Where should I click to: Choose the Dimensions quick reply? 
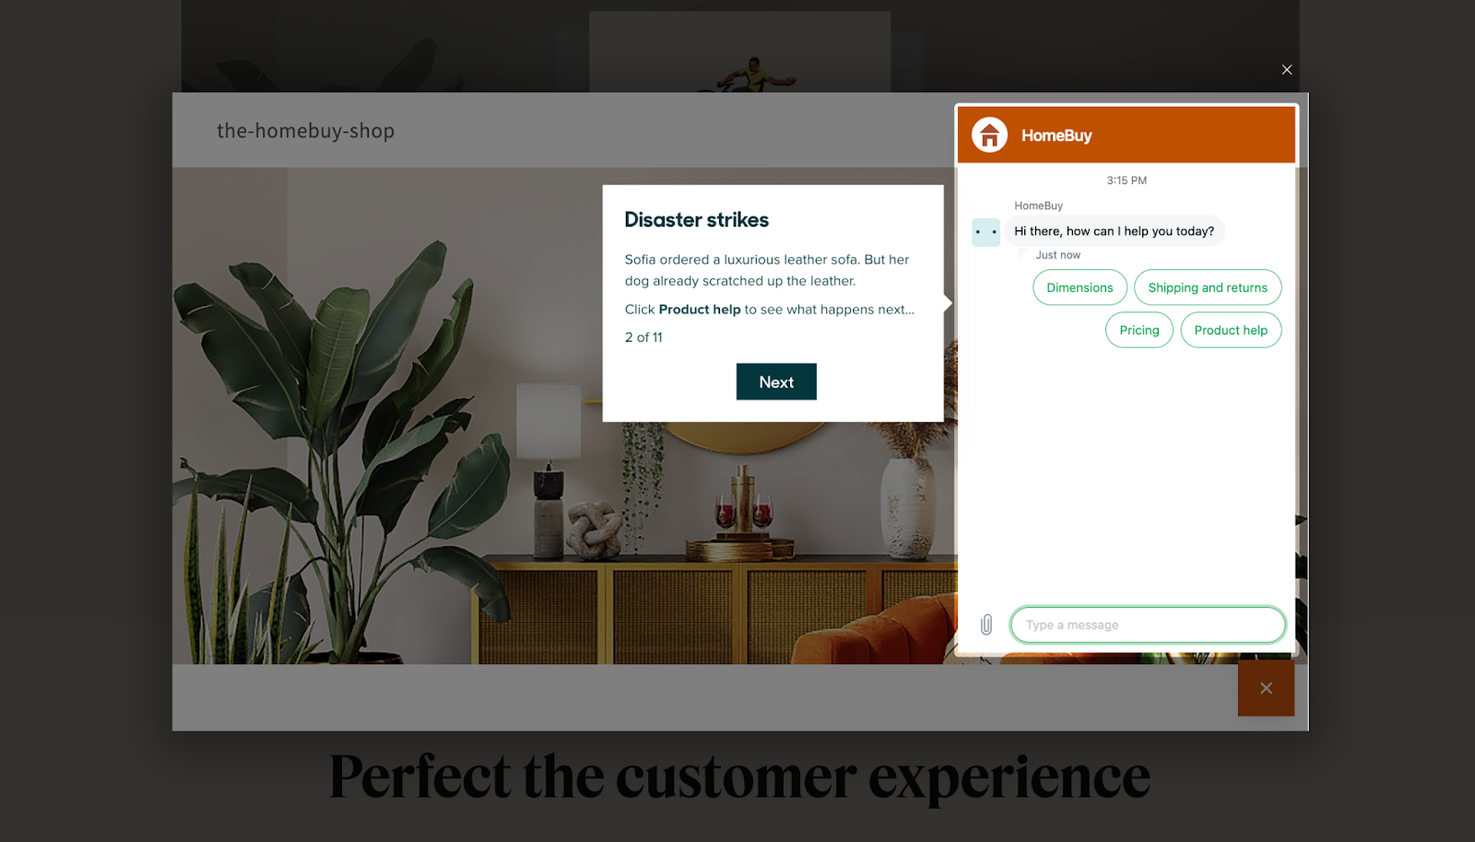click(x=1080, y=287)
